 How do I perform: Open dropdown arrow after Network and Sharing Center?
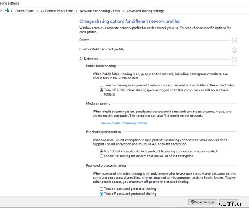click(123, 11)
